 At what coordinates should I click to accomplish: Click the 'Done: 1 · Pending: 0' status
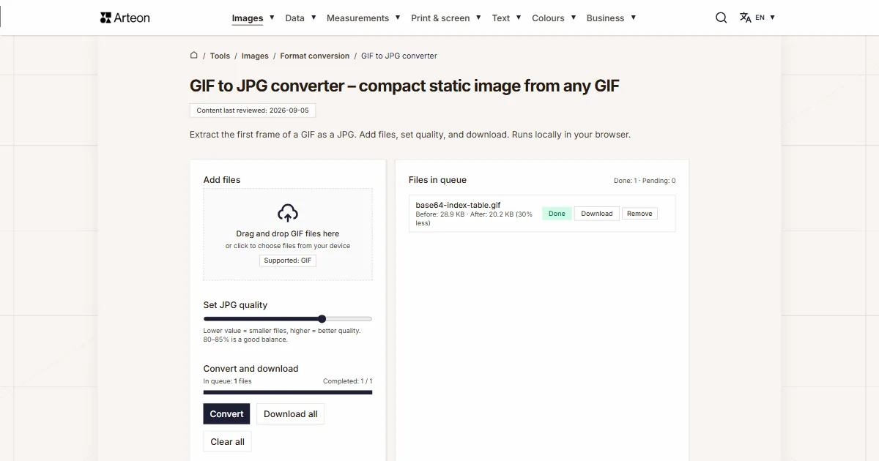pos(645,181)
